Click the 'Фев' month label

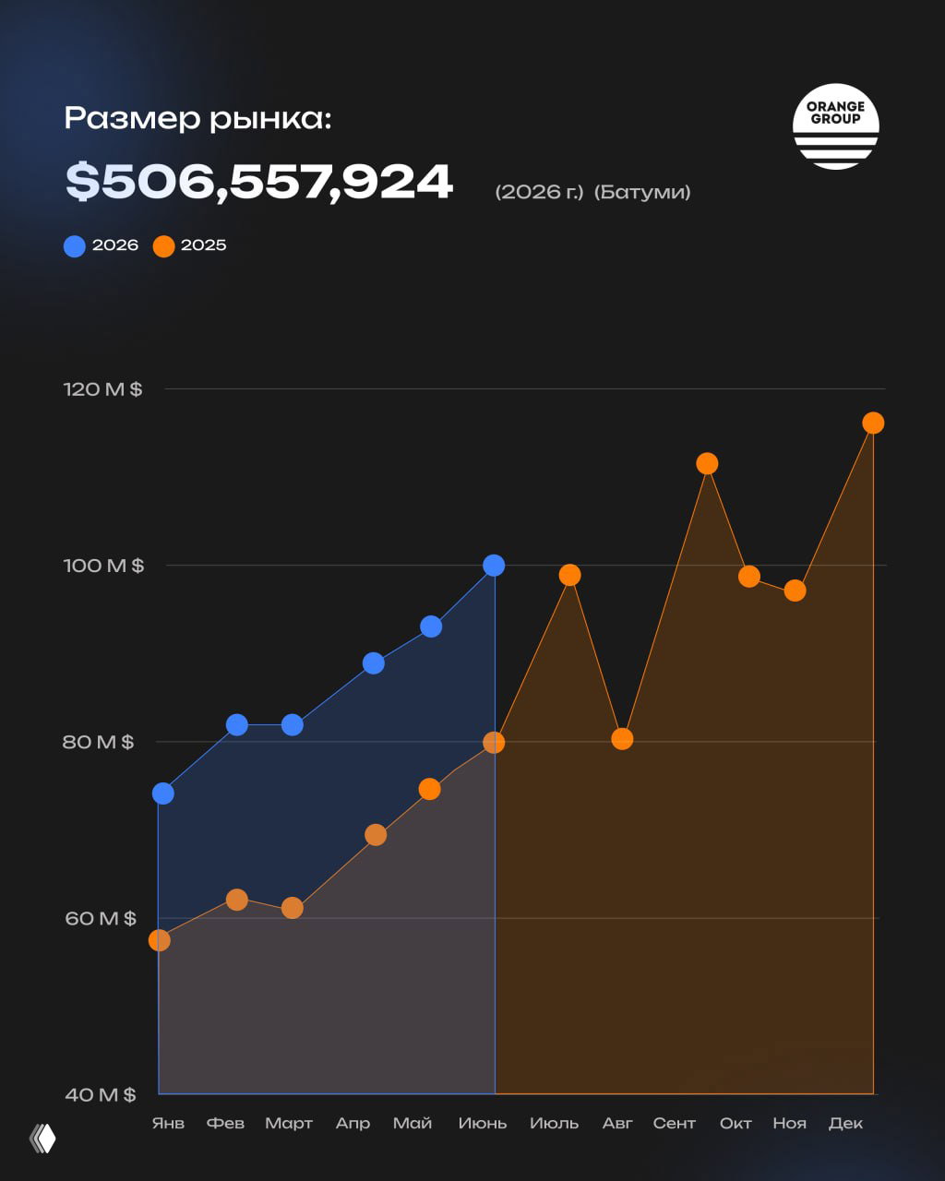point(225,1124)
